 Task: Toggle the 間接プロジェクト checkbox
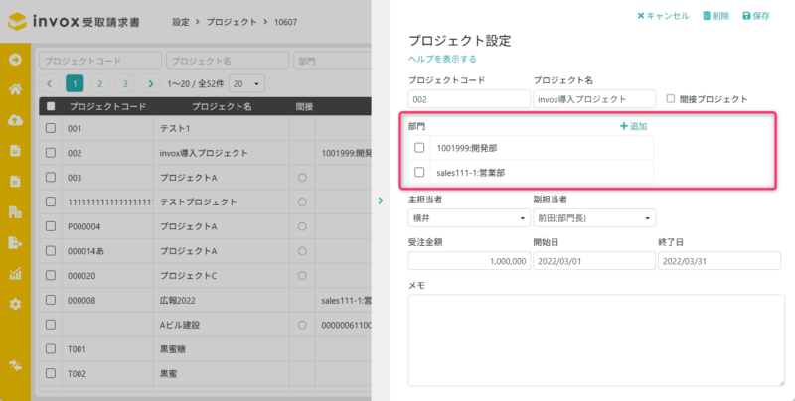(x=671, y=99)
